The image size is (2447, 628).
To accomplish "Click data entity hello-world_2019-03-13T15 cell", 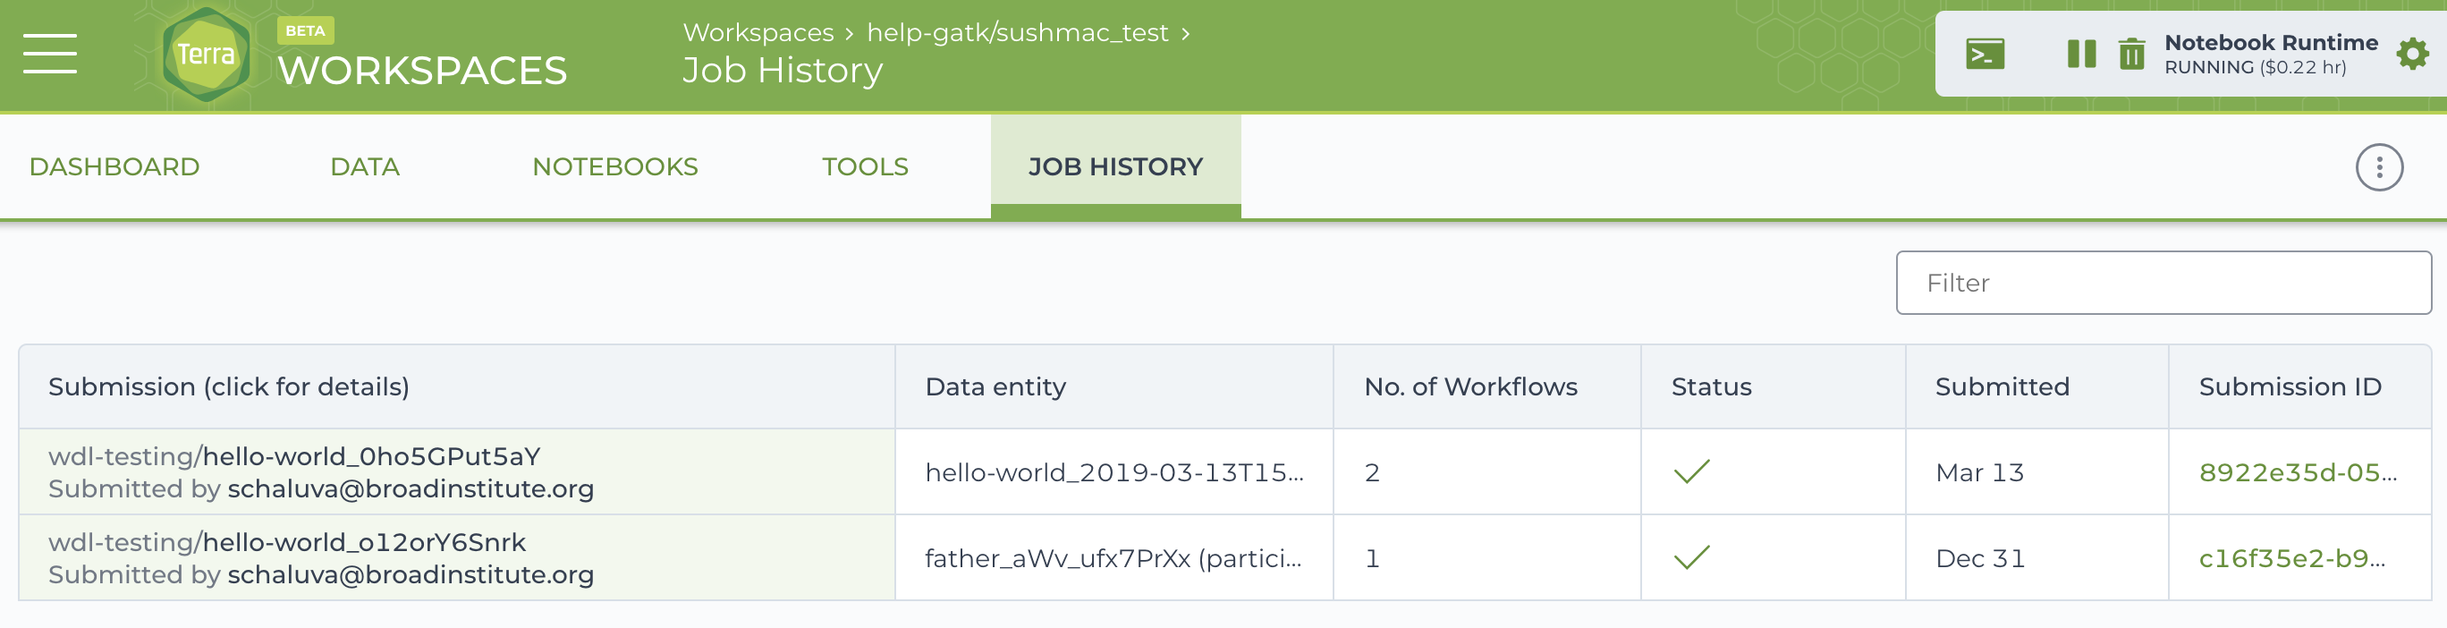I will click(x=1113, y=473).
